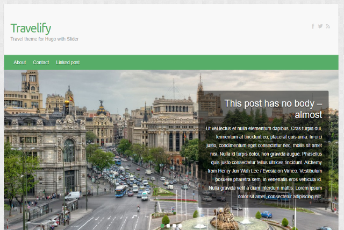Select the active green slider dot
344x230 pixels.
(163, 226)
